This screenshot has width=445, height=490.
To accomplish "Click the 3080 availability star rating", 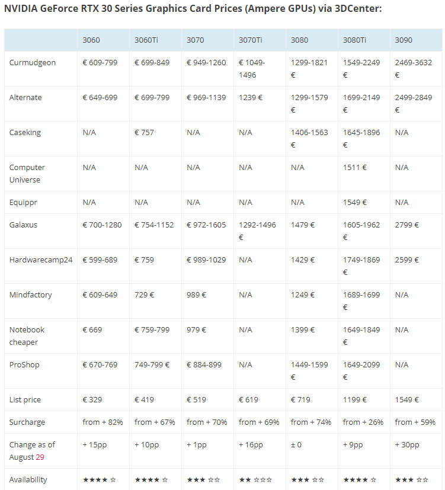I will click(x=308, y=479).
